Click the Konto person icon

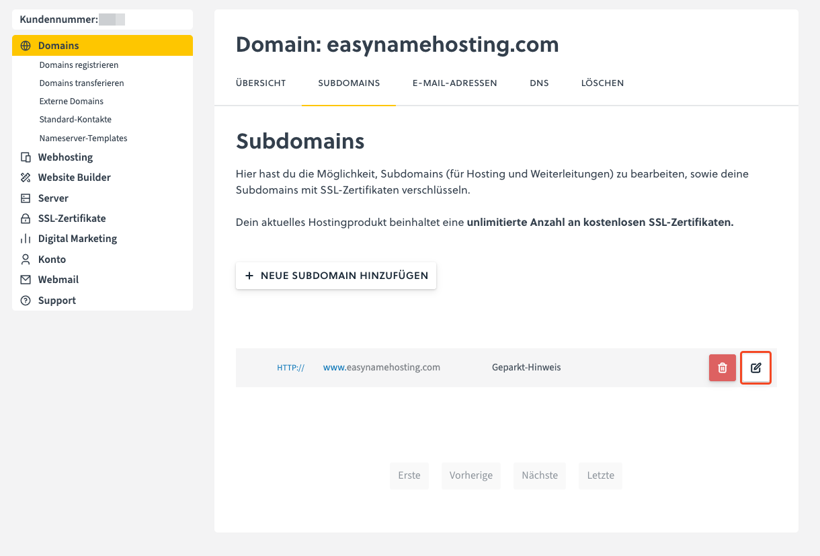[26, 260]
